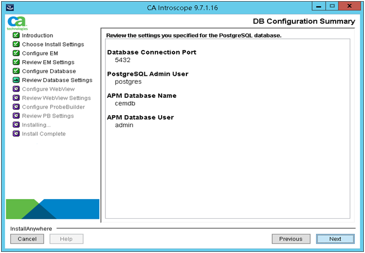The width and height of the screenshot is (365, 253).
Task: Click the checkmark icon next to Configure EM
Action: (16, 53)
